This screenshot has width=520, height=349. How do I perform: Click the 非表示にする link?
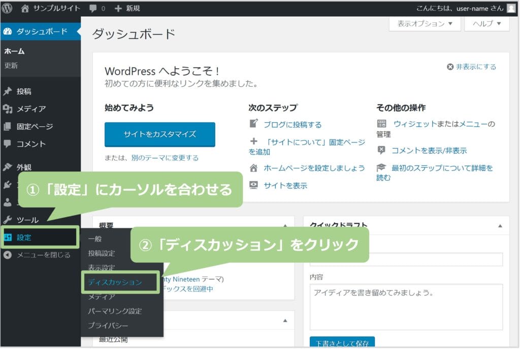476,67
